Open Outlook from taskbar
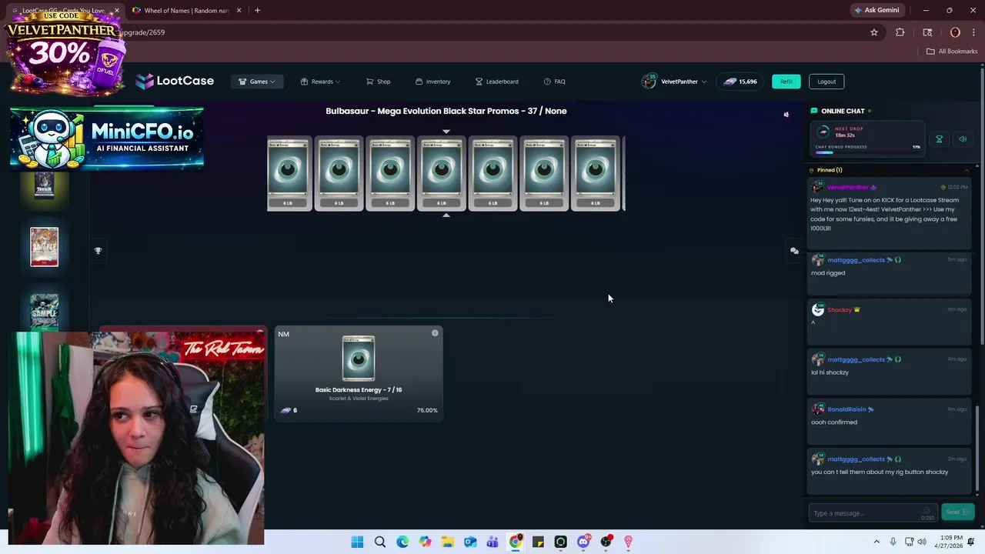The width and height of the screenshot is (985, 554). tap(470, 542)
